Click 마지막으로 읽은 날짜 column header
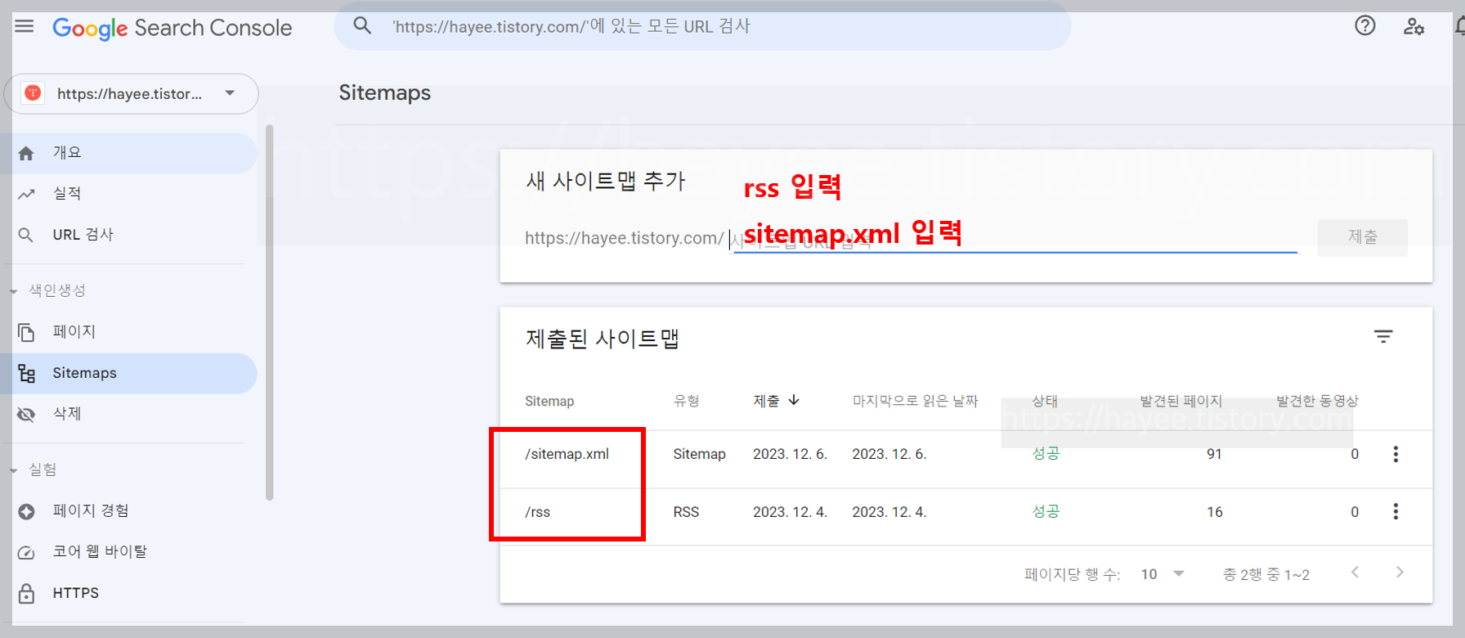 [x=915, y=401]
